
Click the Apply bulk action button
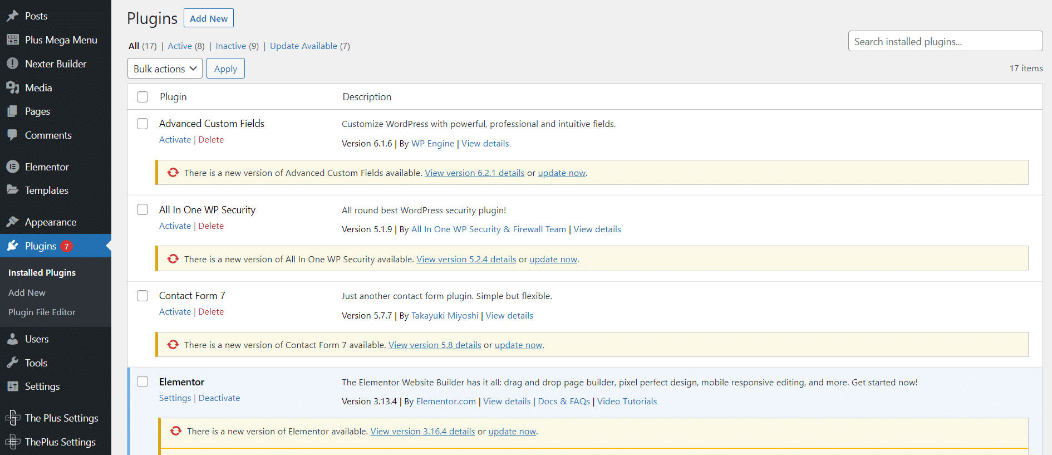pyautogui.click(x=225, y=69)
